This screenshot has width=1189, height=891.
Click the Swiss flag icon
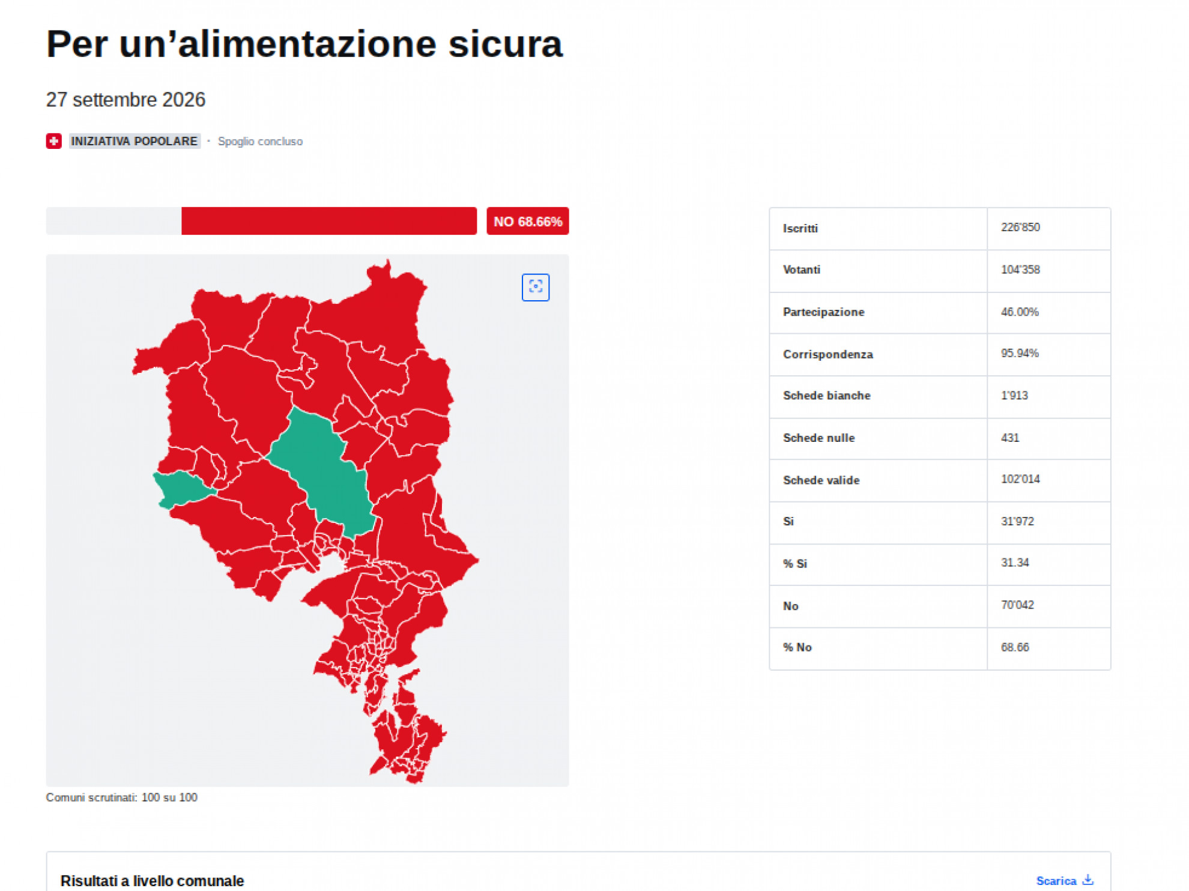point(54,141)
